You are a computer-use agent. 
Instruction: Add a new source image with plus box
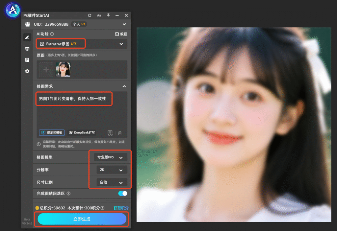46,70
